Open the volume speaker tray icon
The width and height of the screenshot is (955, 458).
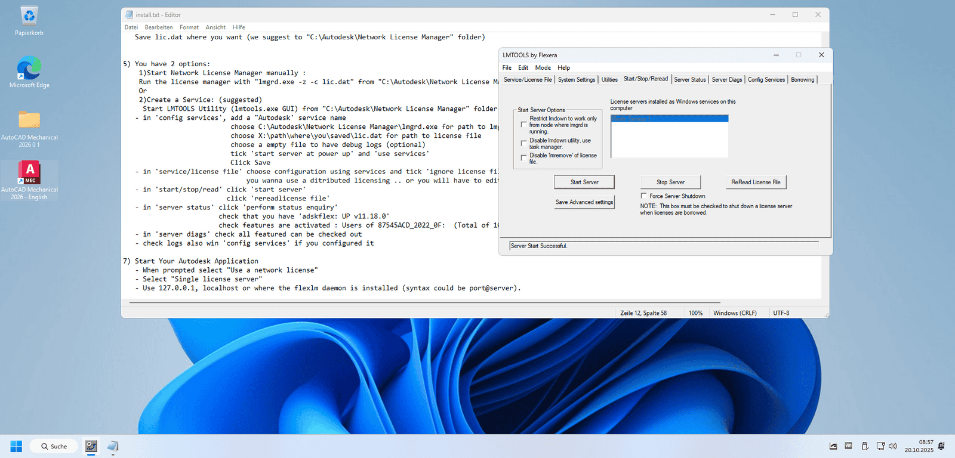[893, 446]
